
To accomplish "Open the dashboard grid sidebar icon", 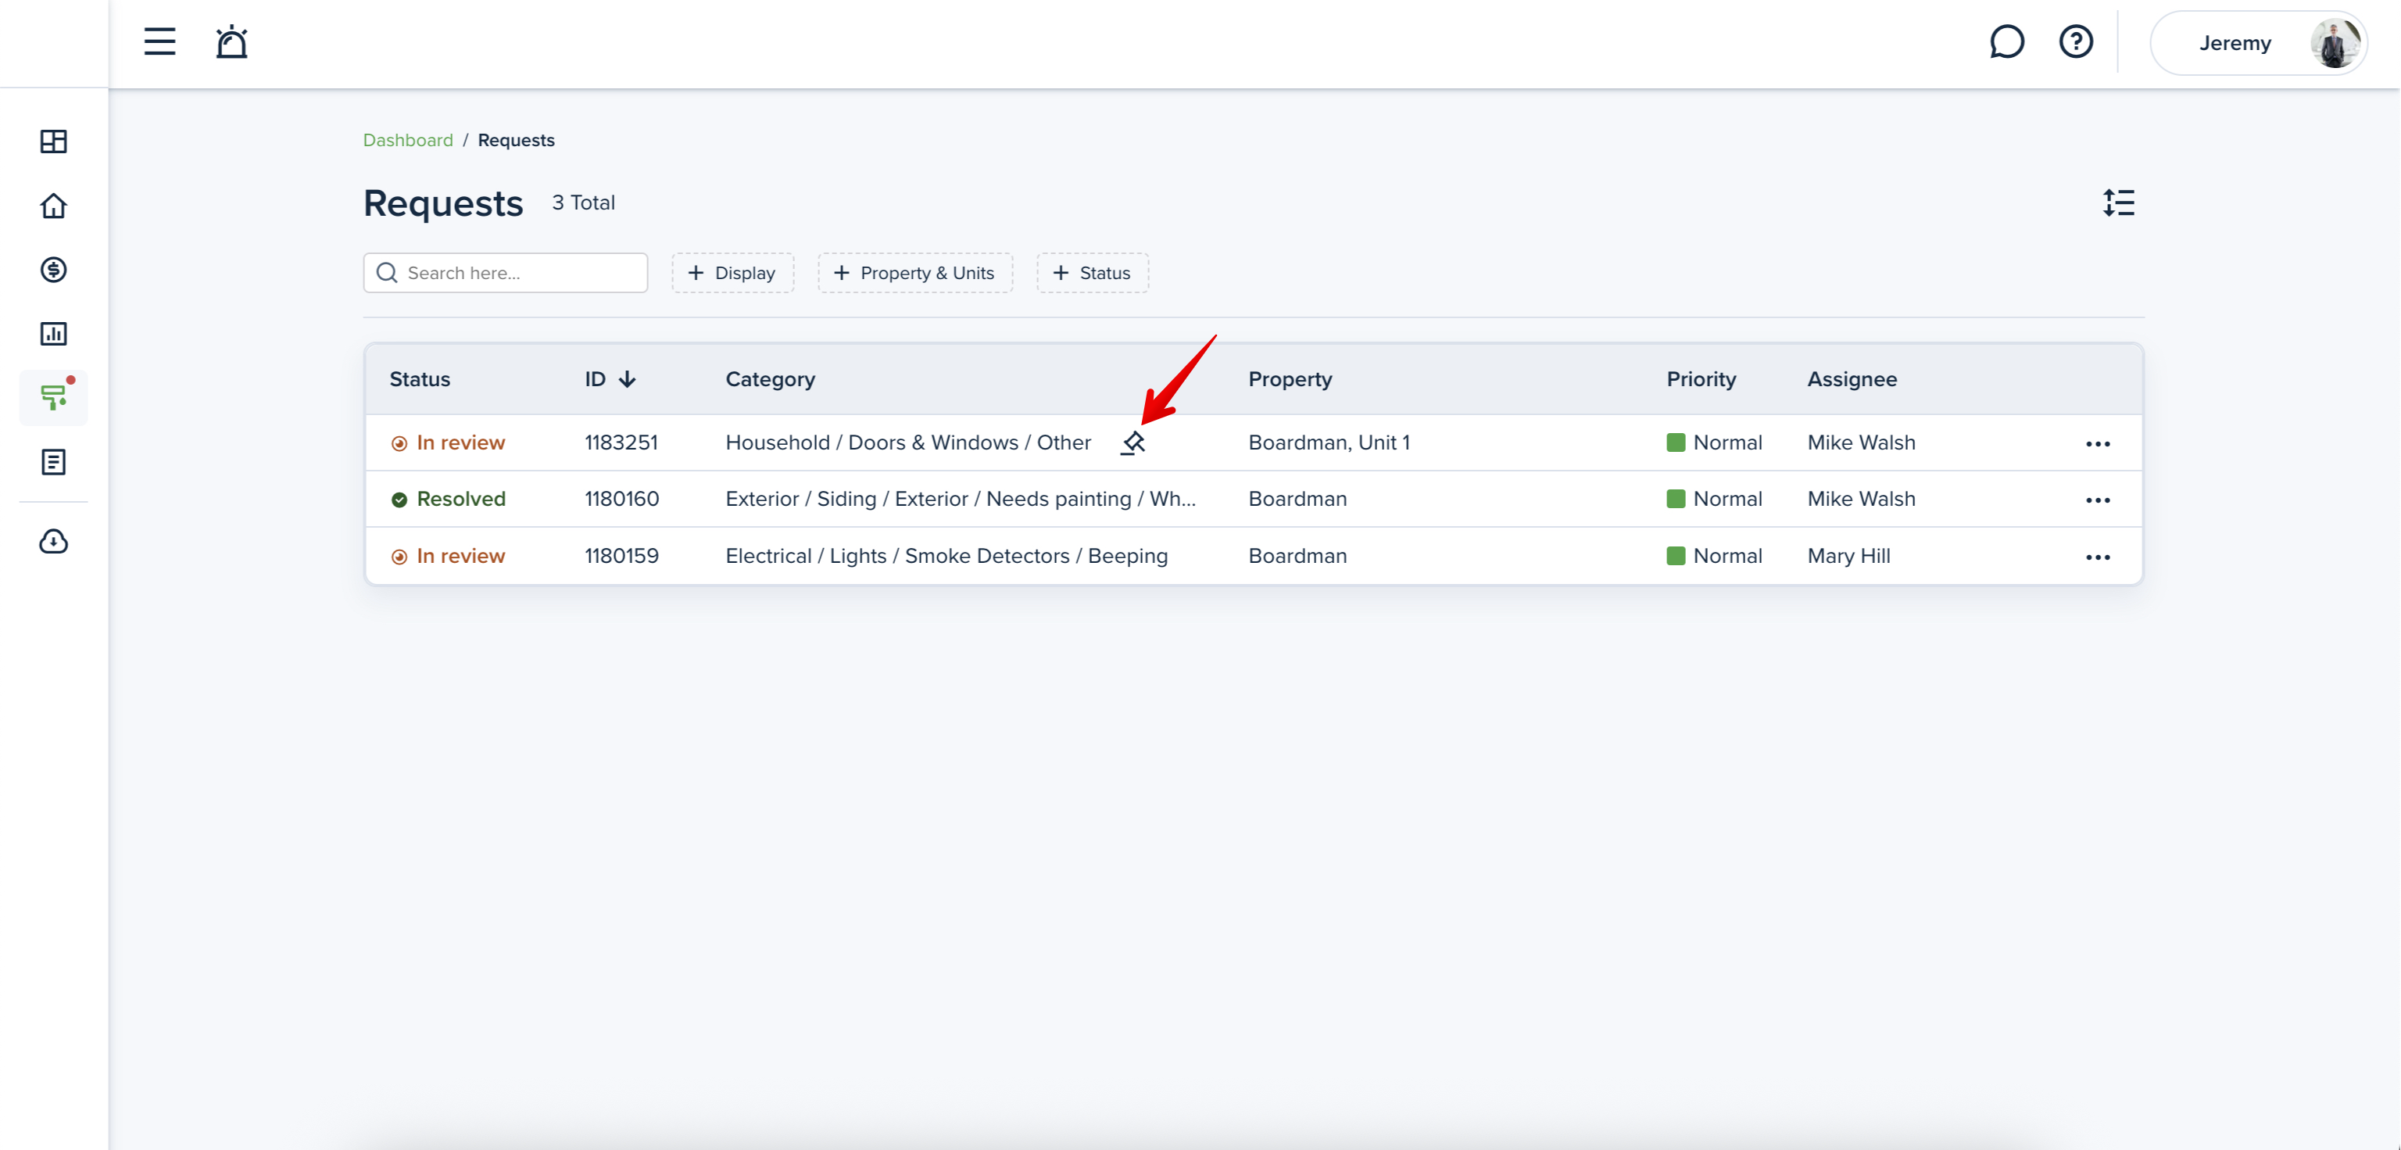I will point(54,141).
